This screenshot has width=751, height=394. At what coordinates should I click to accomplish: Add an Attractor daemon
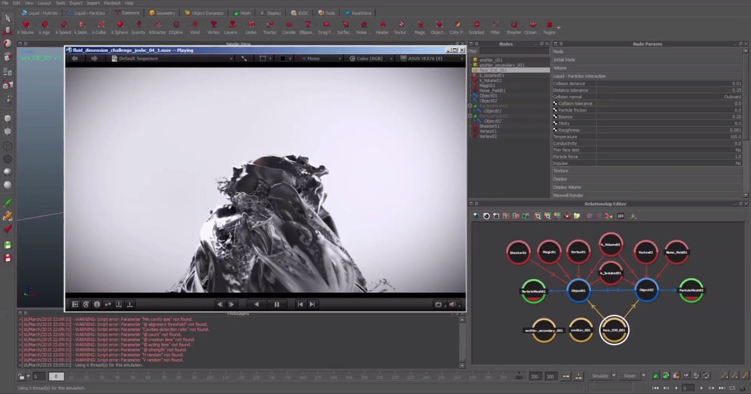pos(157,28)
